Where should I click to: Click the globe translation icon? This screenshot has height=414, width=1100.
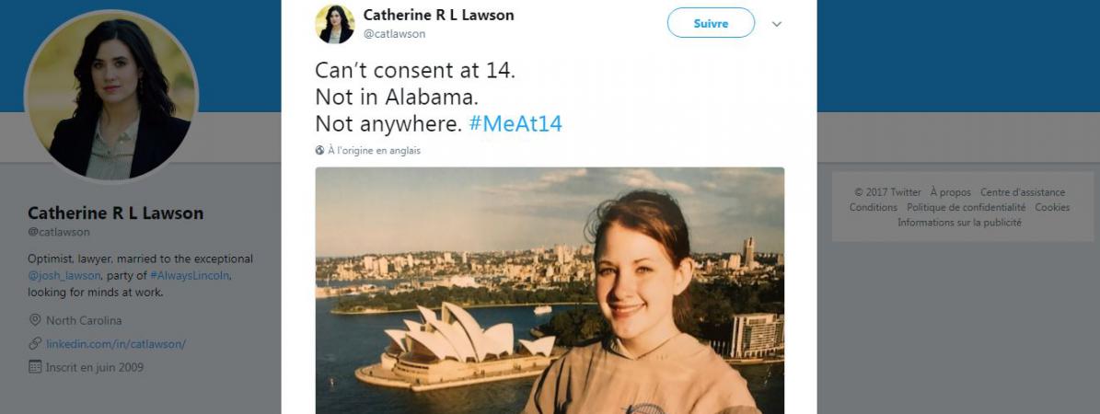click(320, 150)
